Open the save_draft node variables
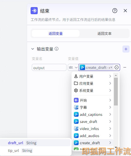This screenshot has height=156, width=131. (x=92, y=121)
